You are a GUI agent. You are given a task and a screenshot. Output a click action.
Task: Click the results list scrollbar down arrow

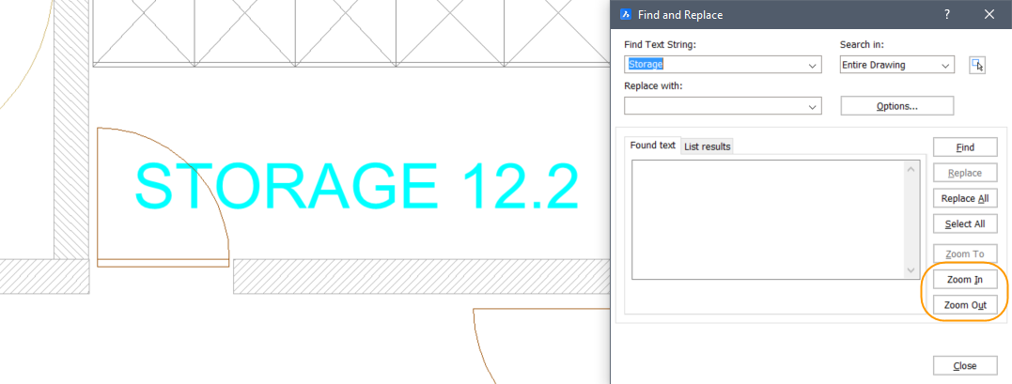911,270
